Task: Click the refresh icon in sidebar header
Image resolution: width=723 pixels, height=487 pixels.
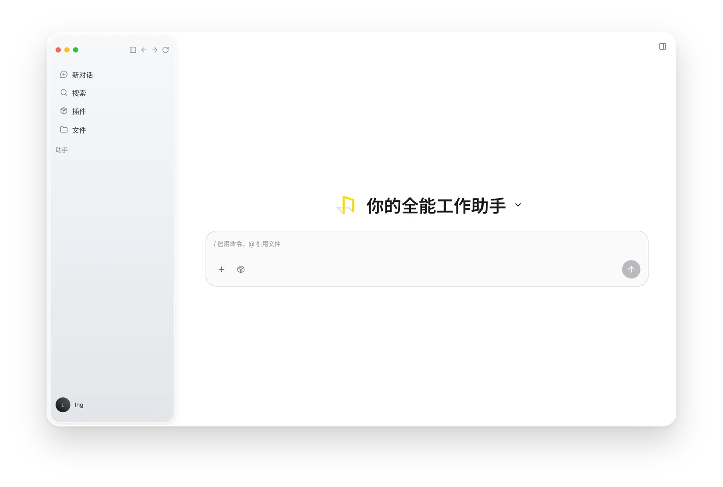Action: point(166,50)
